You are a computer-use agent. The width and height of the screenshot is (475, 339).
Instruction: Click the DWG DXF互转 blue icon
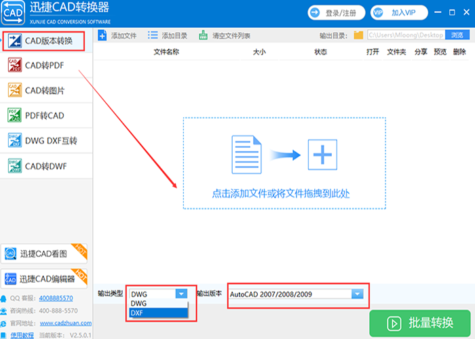click(x=14, y=140)
